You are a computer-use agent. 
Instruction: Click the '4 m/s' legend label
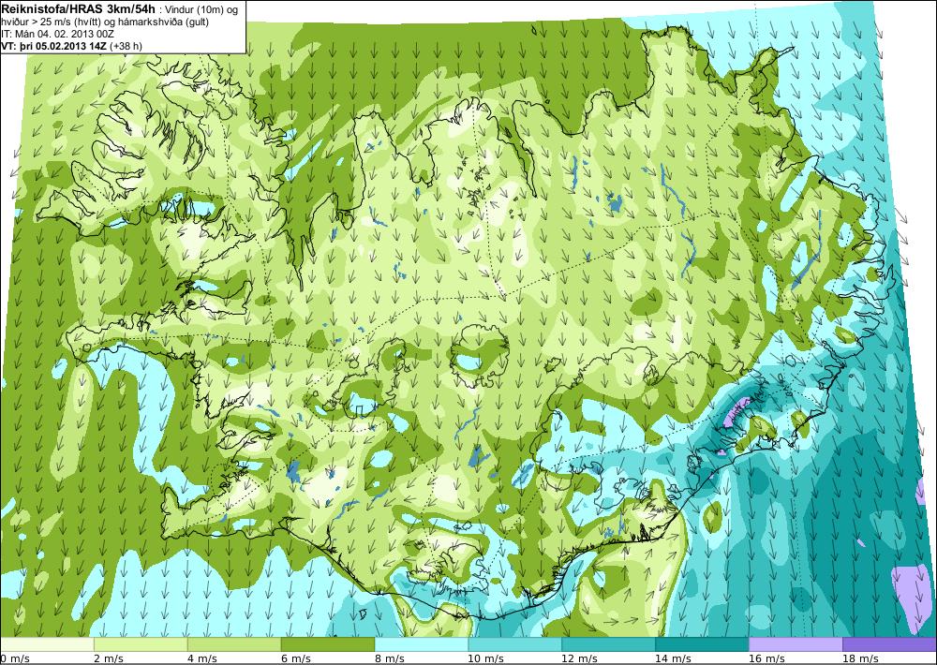(x=202, y=658)
